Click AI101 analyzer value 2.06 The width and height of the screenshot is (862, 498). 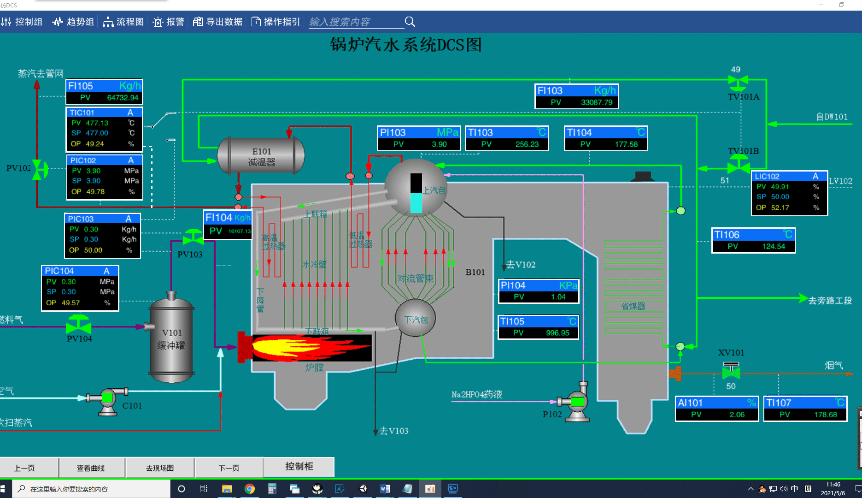tap(737, 415)
